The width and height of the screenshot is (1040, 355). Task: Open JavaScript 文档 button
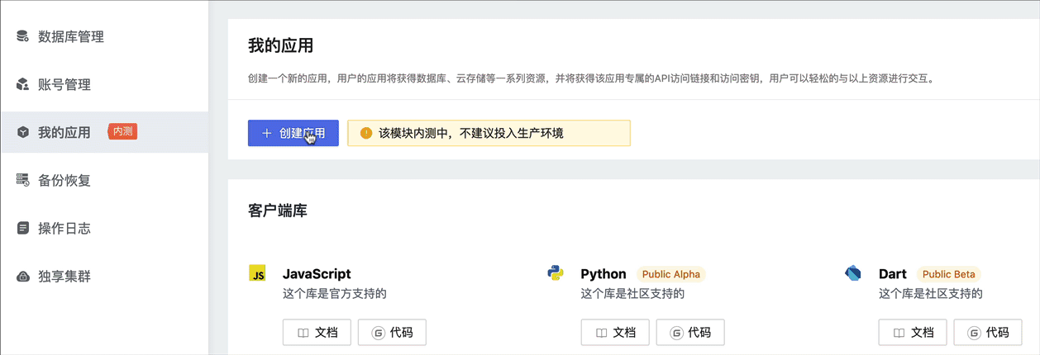coord(317,333)
